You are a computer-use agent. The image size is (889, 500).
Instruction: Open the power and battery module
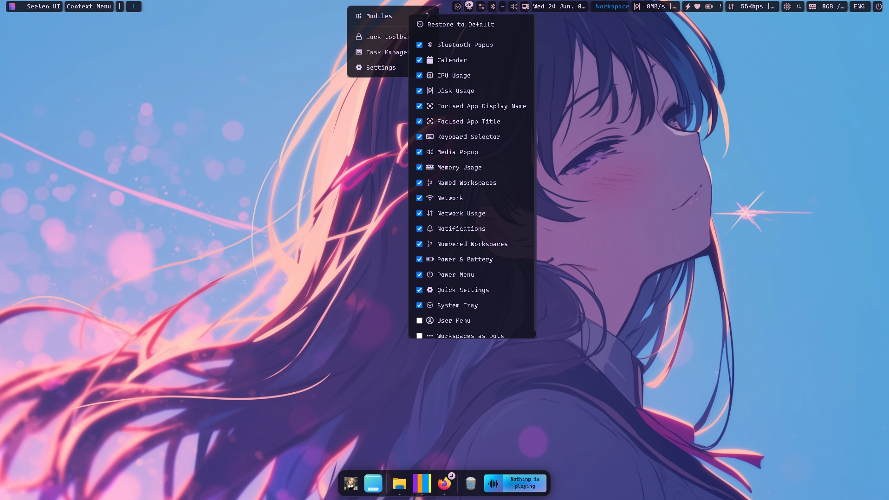702,6
